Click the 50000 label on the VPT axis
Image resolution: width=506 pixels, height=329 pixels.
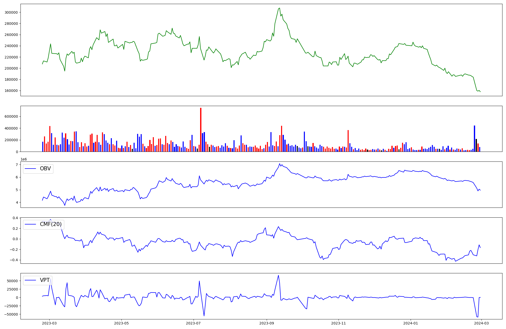click(x=12, y=281)
